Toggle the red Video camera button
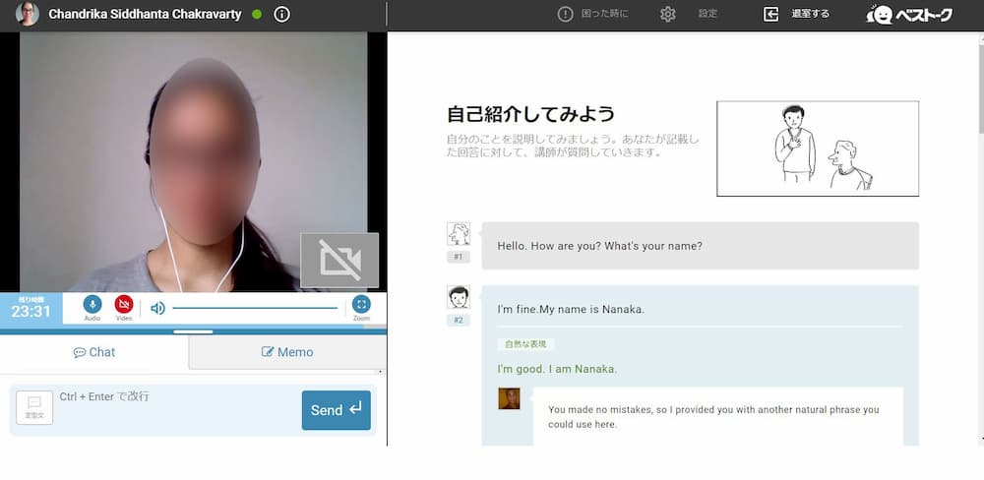The height and width of the screenshot is (480, 984). 124,306
